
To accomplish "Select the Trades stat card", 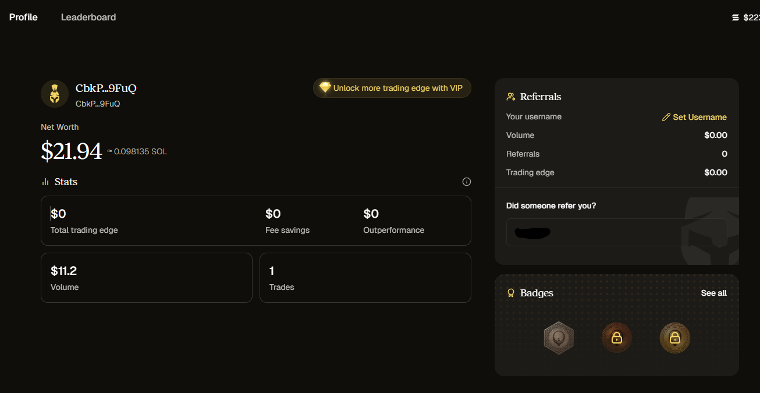I will pos(365,278).
